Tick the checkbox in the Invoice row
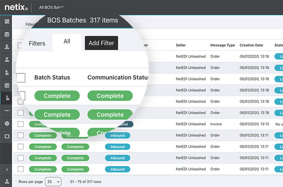Screen dimensions: 283x187 pyautogui.click(x=21, y=124)
